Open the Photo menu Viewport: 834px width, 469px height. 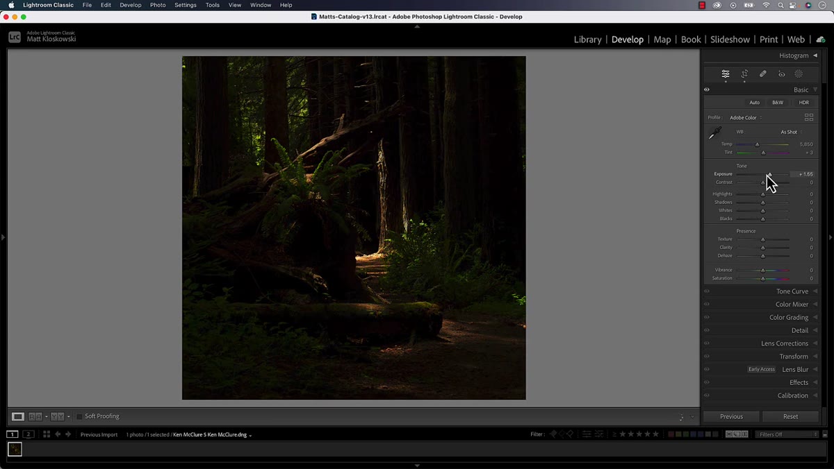(158, 5)
